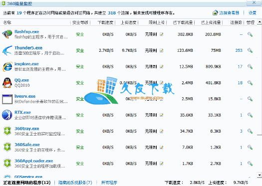The width and height of the screenshot is (262, 186).
Task: Select the 360AppLoader.exe process name
Action: click(x=34, y=161)
